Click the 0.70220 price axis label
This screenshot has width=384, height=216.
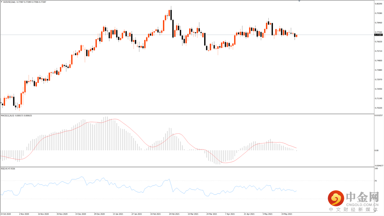(x=378, y=108)
